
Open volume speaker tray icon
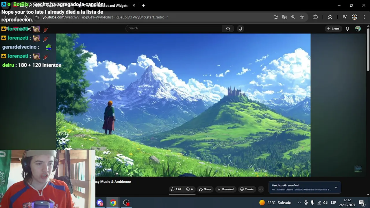[x=325, y=203]
